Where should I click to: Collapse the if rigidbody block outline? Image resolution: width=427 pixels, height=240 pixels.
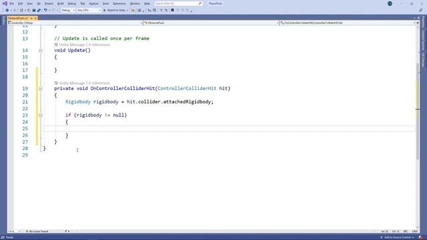coord(41,115)
